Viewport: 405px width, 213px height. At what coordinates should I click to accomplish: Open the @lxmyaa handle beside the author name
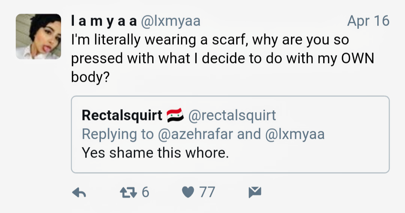point(170,21)
